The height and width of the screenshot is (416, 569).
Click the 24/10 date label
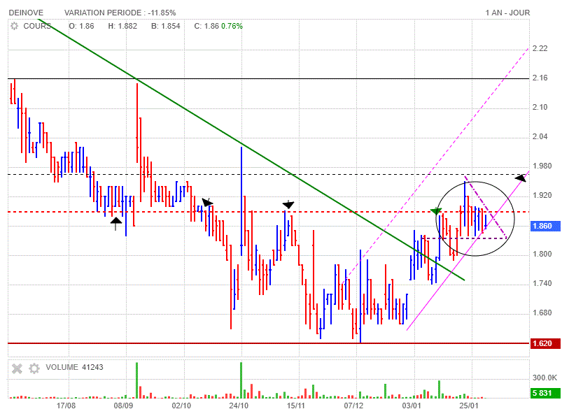coord(239,406)
